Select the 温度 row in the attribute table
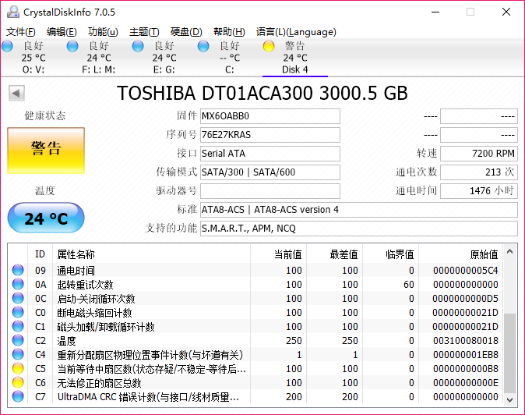Viewport: 525px width, 415px height. click(255, 341)
